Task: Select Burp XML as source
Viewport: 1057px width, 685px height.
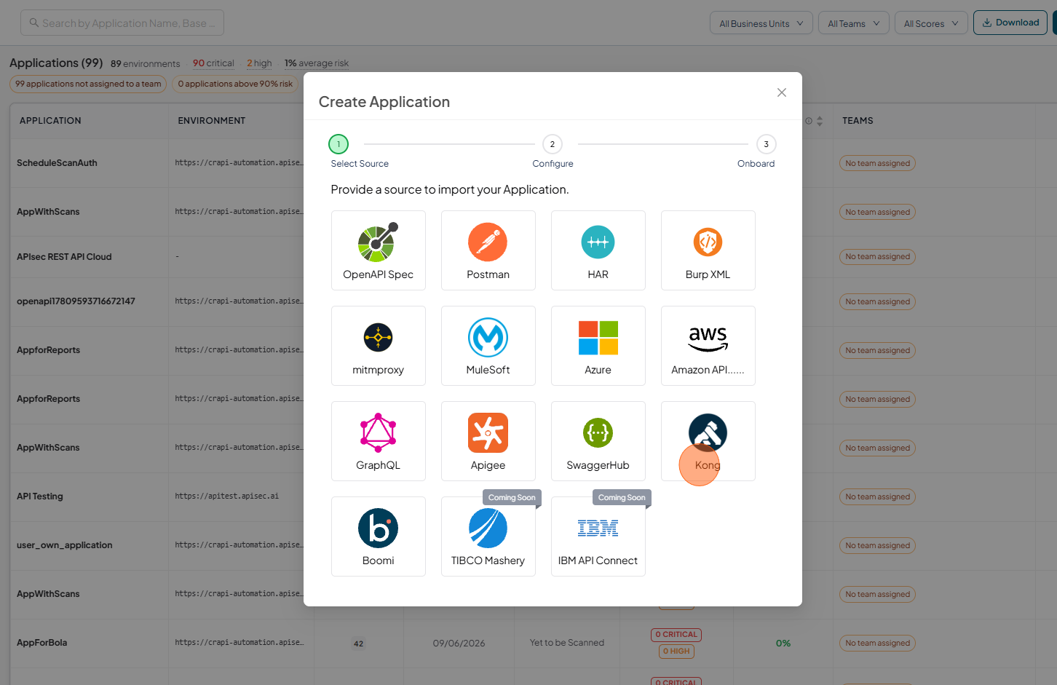Action: 708,250
